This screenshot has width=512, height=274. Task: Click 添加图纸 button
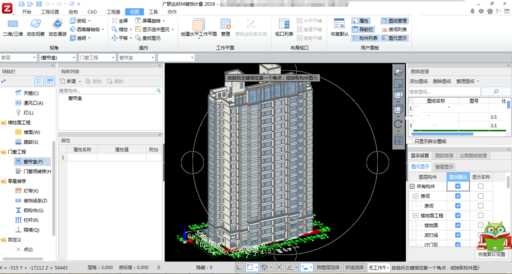coord(418,81)
